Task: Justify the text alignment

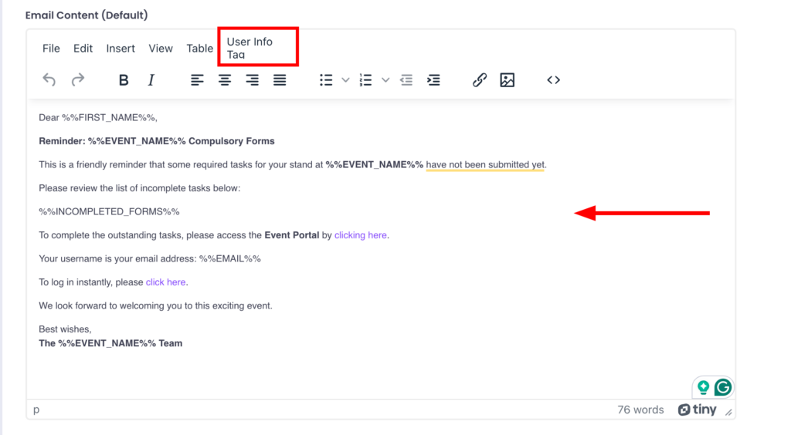Action: pos(280,80)
